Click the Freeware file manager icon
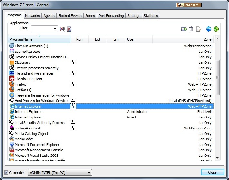229x180 pixels. [x=12, y=95]
